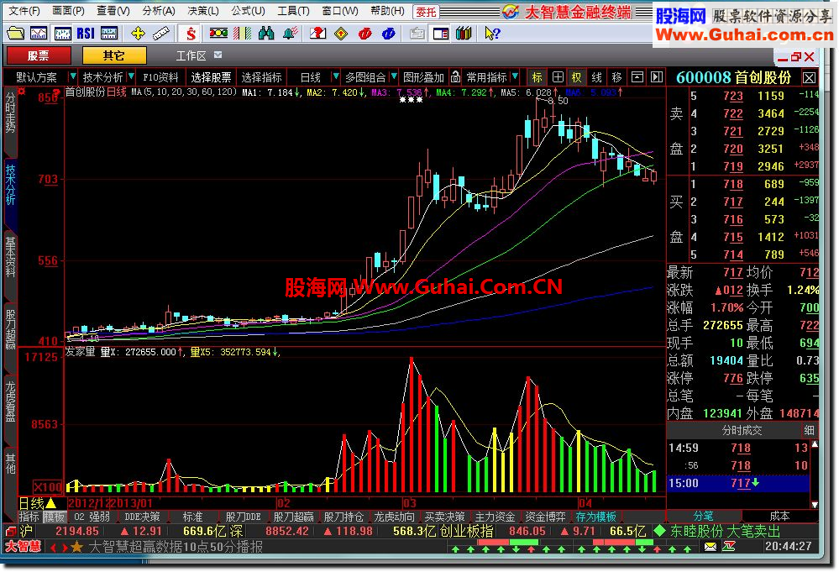Click the 存为模板 save-template button
The image size is (839, 572).
pos(595,517)
